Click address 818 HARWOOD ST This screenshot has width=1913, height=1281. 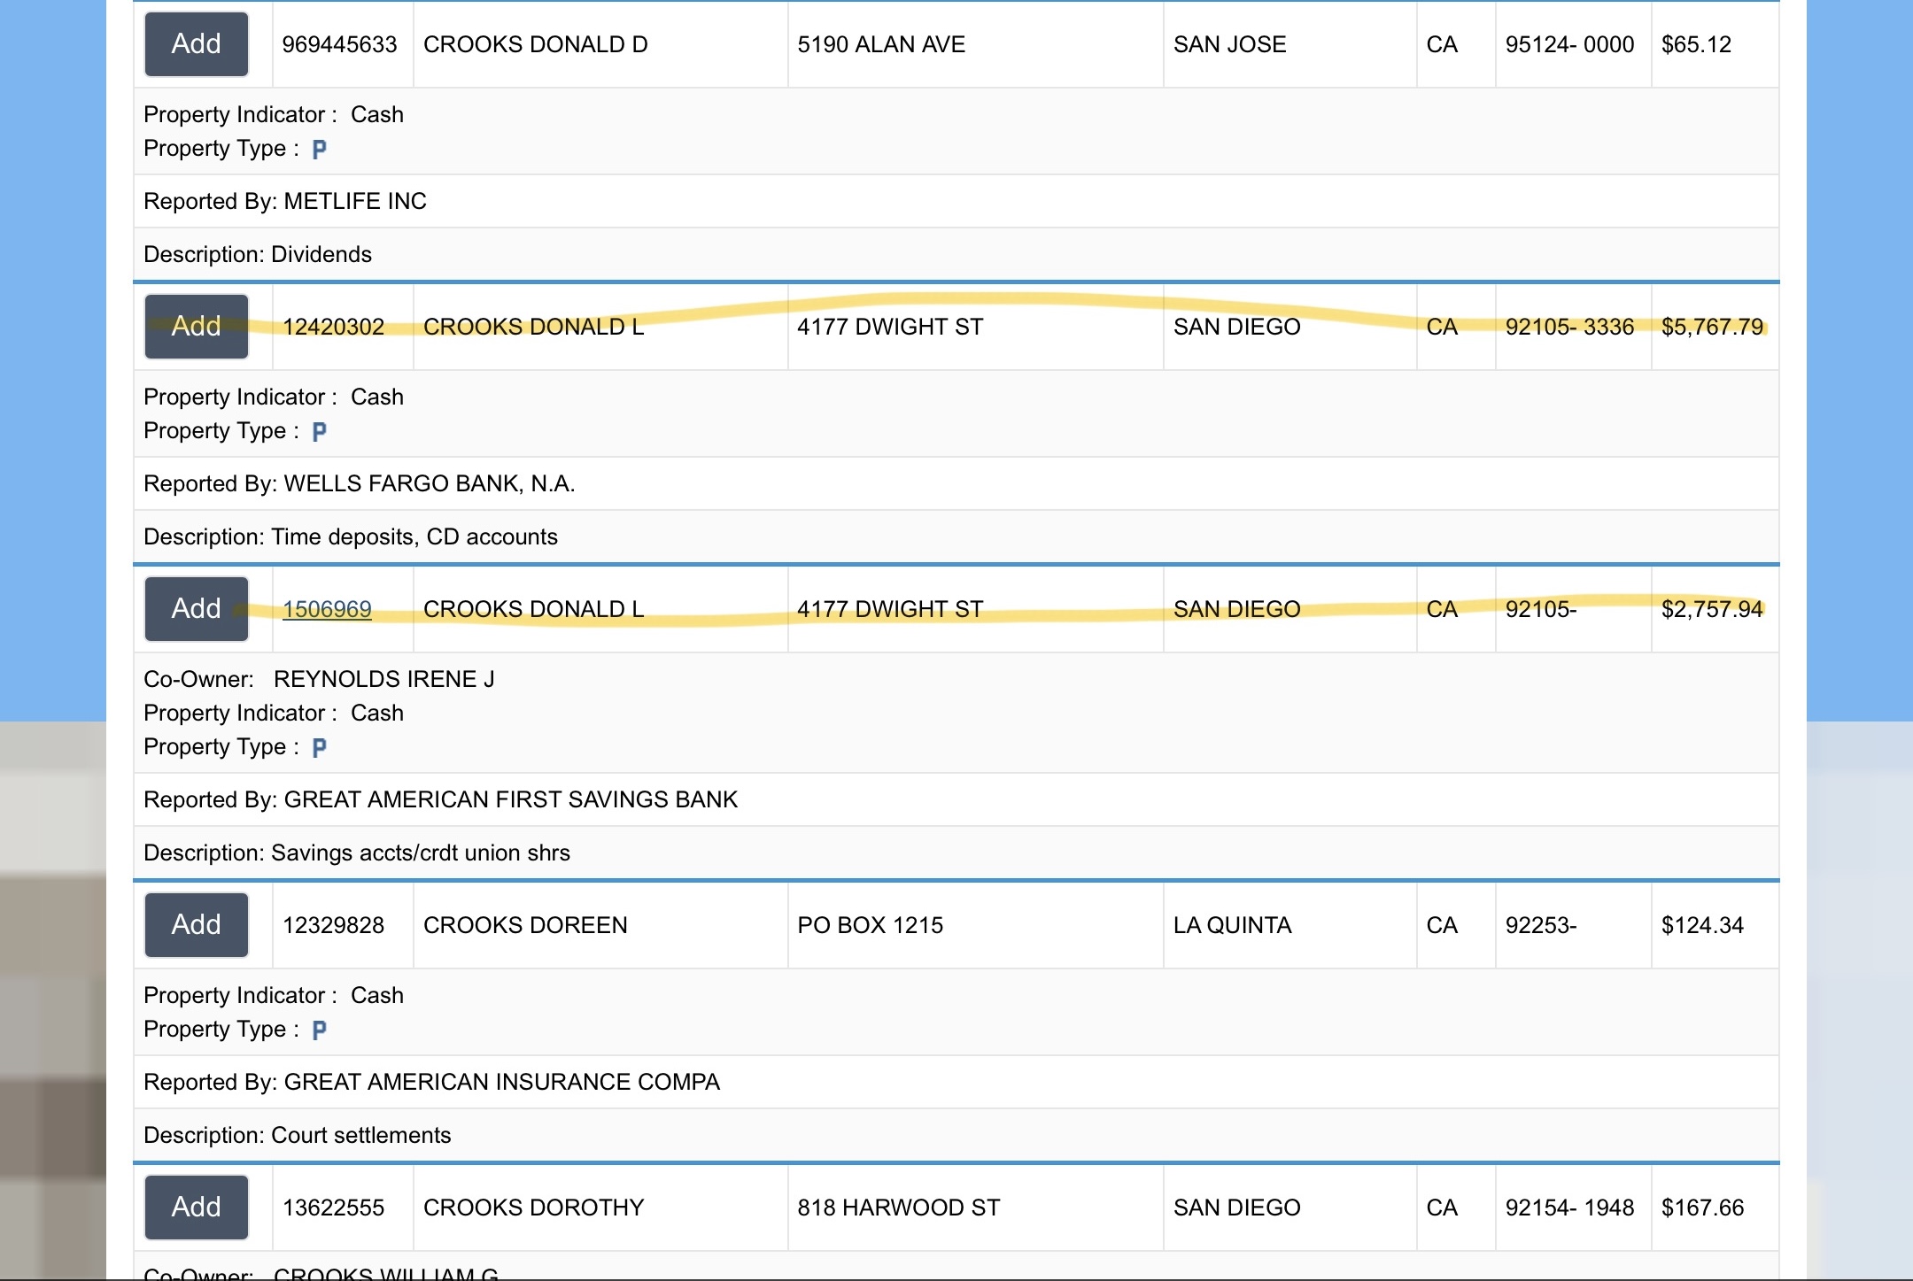899,1208
